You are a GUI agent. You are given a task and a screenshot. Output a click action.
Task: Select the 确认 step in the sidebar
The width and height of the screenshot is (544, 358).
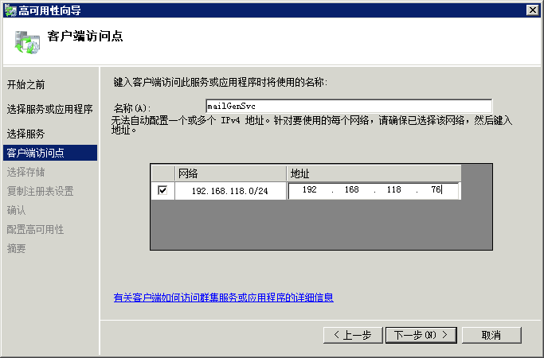point(16,210)
